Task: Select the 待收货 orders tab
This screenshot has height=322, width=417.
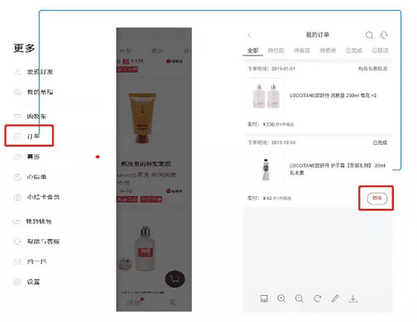Action: [302, 50]
